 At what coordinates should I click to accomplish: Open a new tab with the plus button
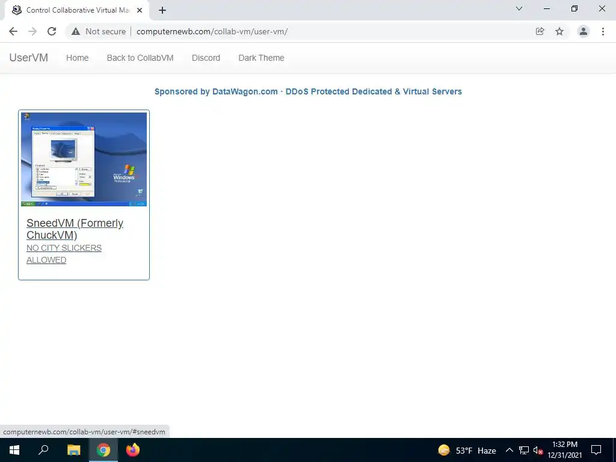(162, 10)
